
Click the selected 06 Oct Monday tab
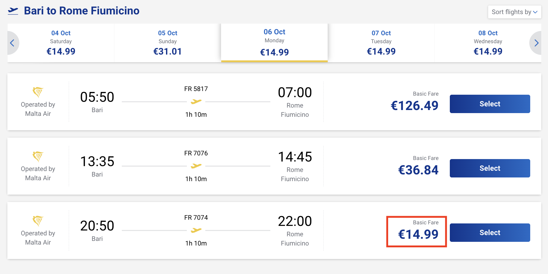(x=274, y=43)
